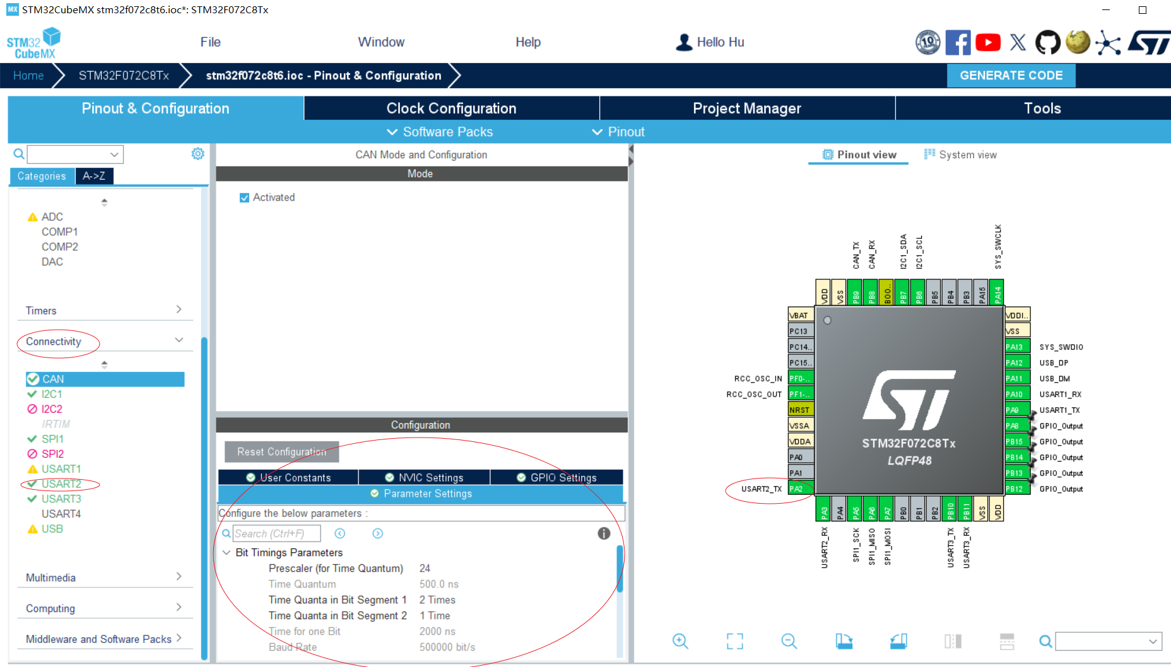
Task: Select the PB10 USART3_TX pin
Action: [950, 509]
